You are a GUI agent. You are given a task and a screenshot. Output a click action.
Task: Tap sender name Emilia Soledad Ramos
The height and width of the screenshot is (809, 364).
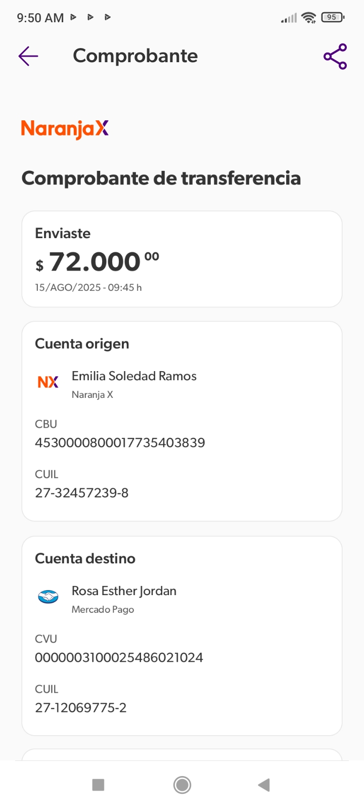(134, 376)
